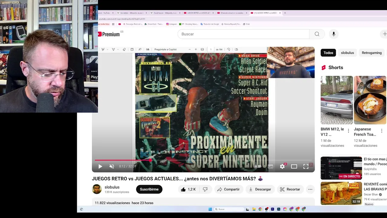Viewport: 387px width, 218px height.
Task: Open File Explorer from the taskbar
Action: point(254,209)
